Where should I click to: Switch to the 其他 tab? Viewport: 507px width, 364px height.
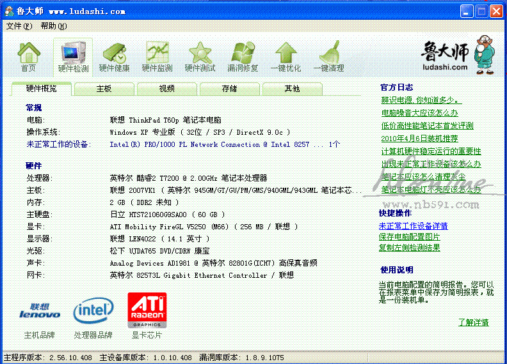tap(292, 89)
